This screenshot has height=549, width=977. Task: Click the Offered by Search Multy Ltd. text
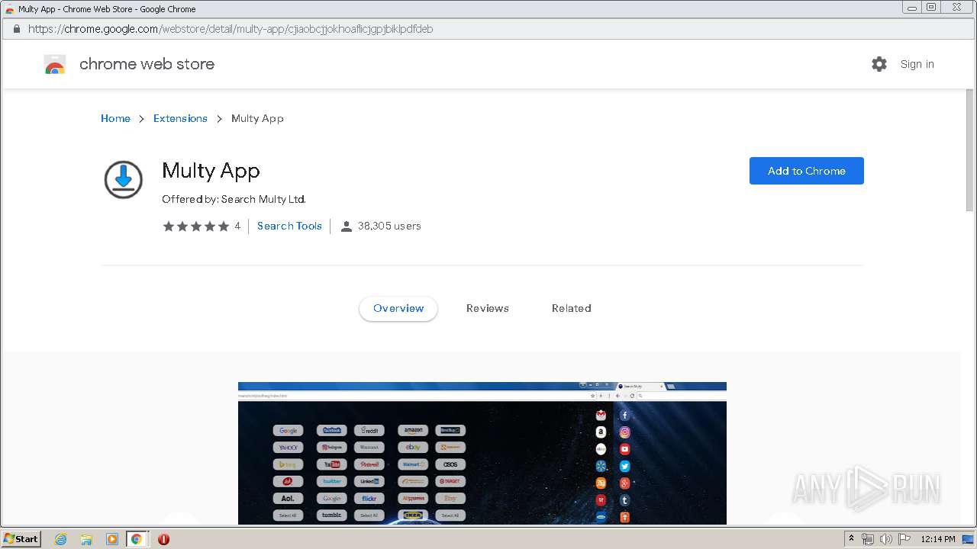point(234,199)
